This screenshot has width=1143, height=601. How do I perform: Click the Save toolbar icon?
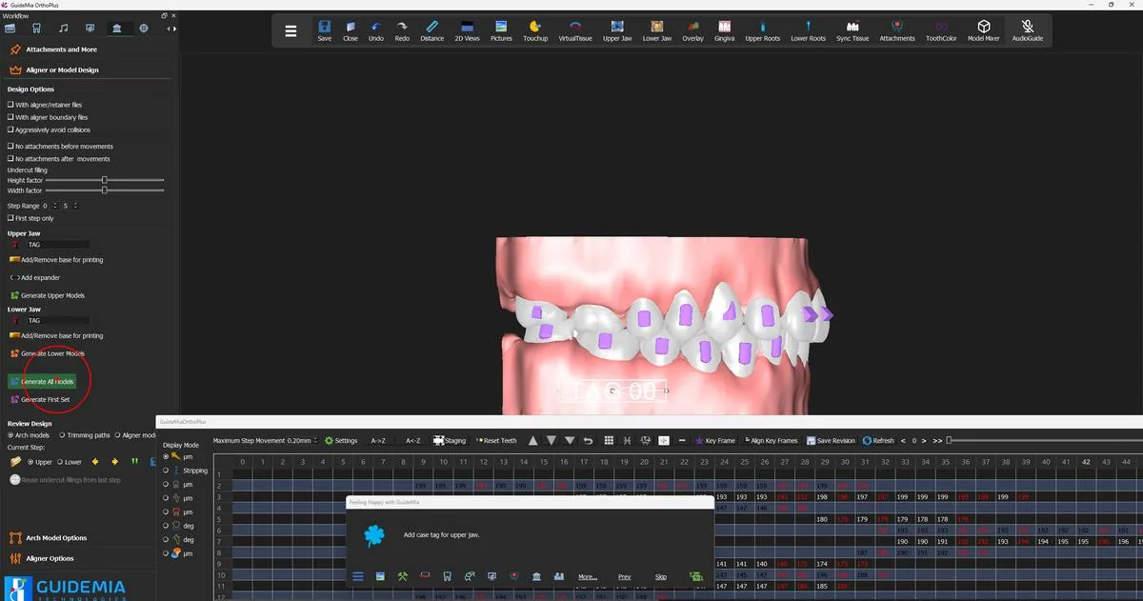[325, 30]
